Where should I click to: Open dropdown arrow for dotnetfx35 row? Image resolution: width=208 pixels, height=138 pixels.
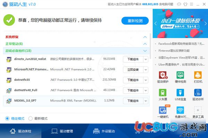click(x=146, y=80)
